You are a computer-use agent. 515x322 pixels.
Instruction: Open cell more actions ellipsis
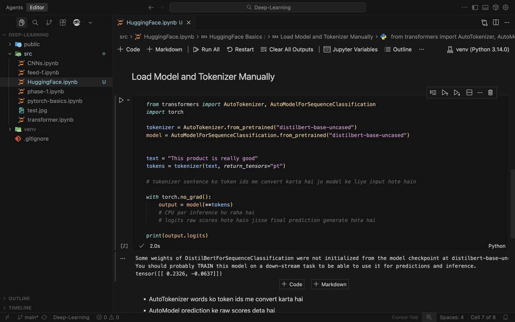click(x=480, y=92)
